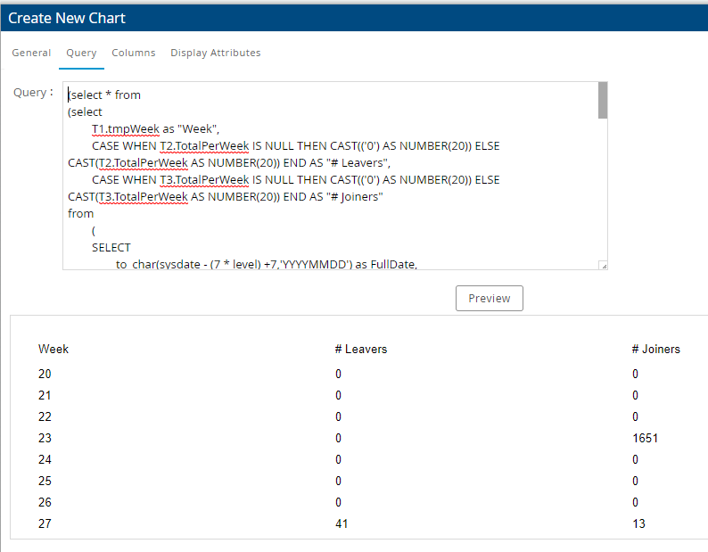Screen dimensions: 708x552
Task: Open the Columns tab
Action: pos(133,53)
